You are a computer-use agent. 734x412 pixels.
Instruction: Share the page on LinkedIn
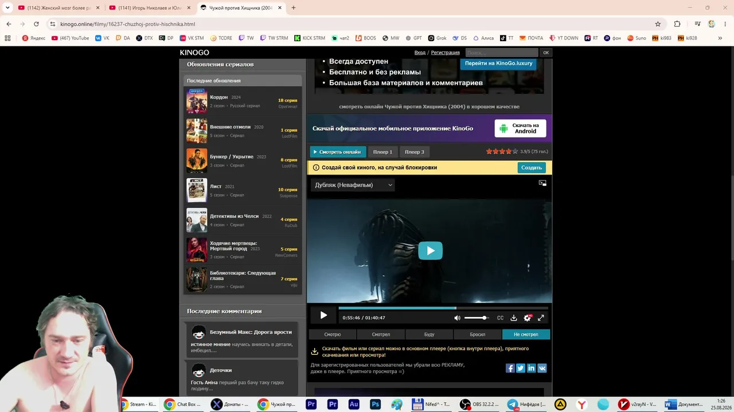[531, 368]
